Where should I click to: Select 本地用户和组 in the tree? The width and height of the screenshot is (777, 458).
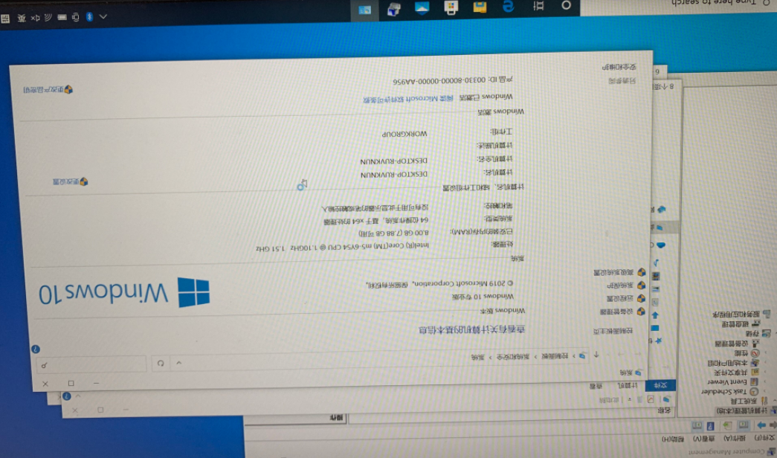(x=726, y=363)
